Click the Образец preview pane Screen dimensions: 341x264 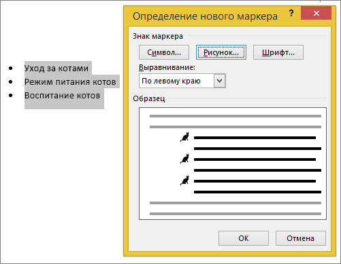233,164
